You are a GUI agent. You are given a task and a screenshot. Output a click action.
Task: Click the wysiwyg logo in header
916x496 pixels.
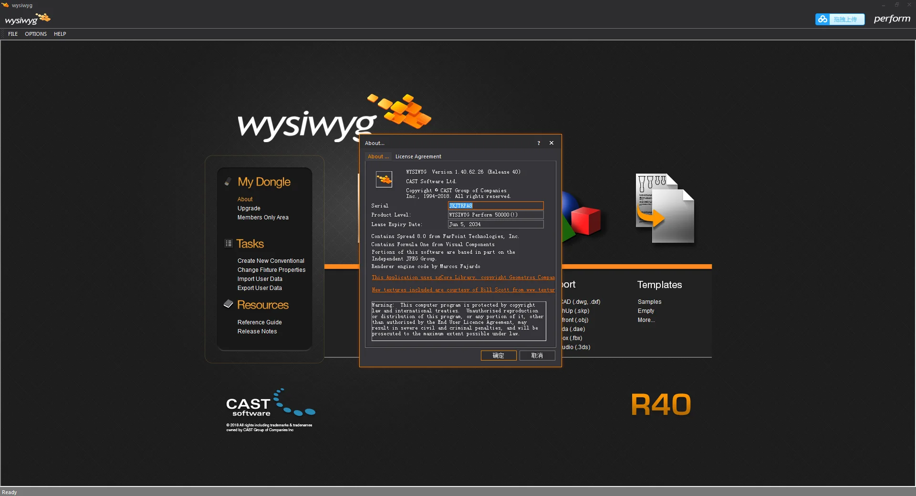pyautogui.click(x=28, y=19)
